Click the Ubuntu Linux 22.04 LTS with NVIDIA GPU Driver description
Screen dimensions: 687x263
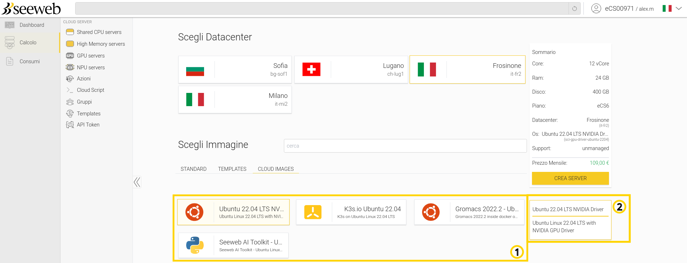(x=564, y=227)
